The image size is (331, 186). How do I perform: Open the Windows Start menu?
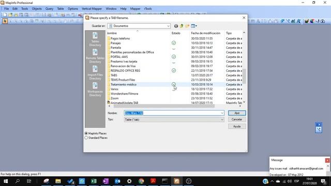point(6,181)
